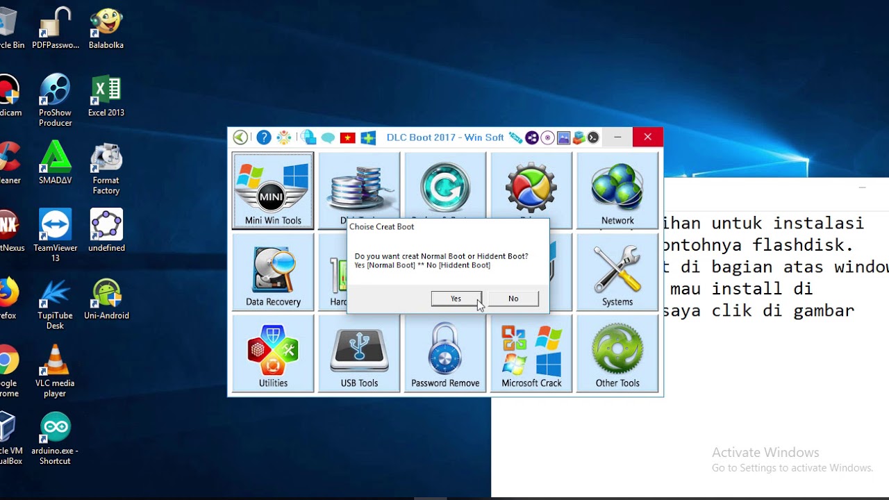Click the chat bubble icon in title bar

[328, 137]
